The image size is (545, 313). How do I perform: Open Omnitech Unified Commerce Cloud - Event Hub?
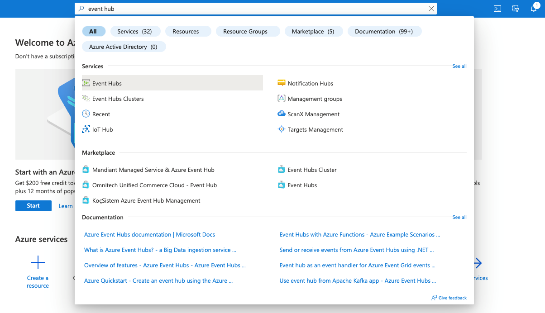154,185
